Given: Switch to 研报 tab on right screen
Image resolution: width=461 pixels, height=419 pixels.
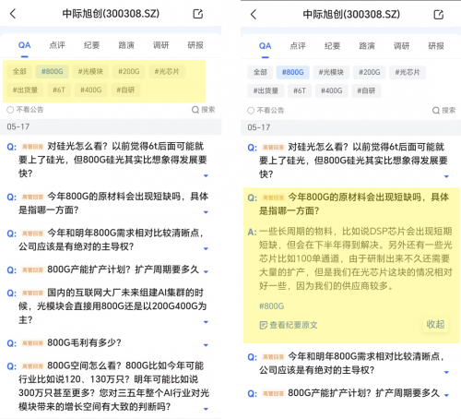Looking at the screenshot, I should click(436, 46).
